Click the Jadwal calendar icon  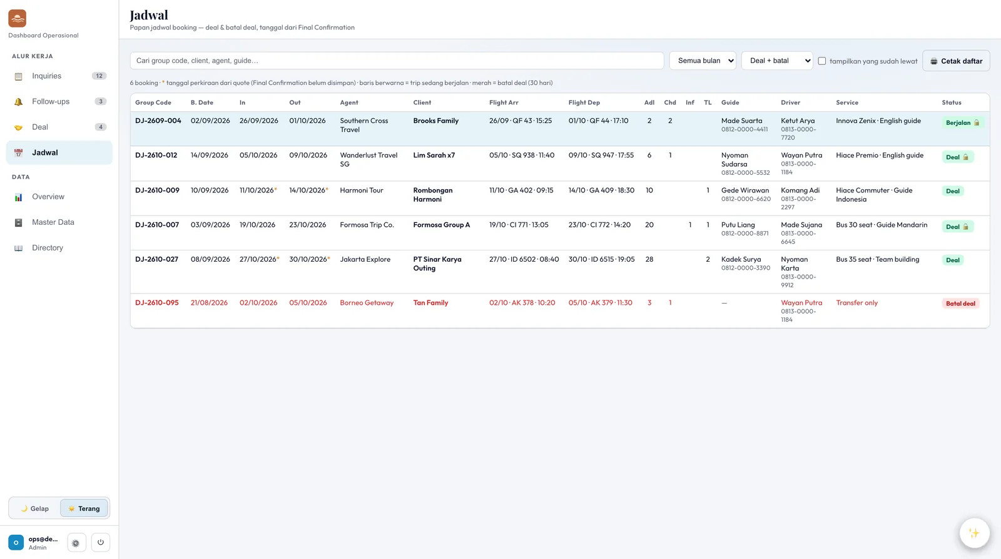click(19, 153)
